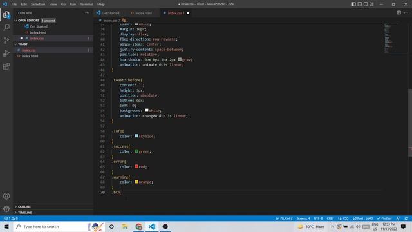Click the CRLF end of line selector
Image resolution: width=412 pixels, height=232 pixels.
click(330, 218)
